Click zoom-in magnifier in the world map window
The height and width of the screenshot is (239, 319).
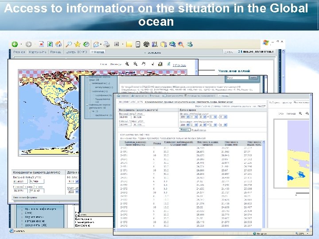point(127,64)
